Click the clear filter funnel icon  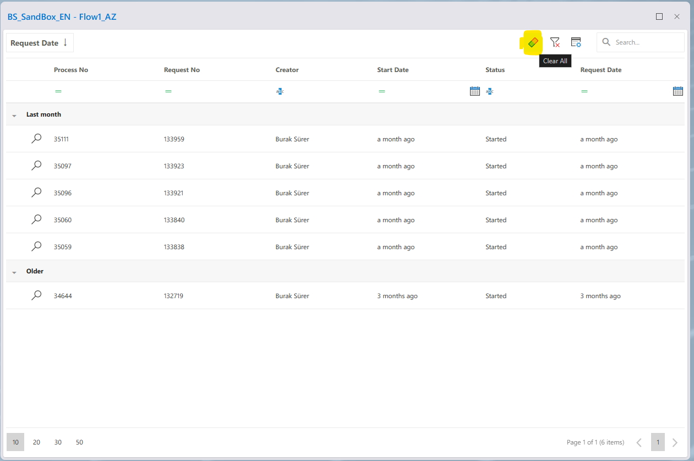tap(555, 42)
